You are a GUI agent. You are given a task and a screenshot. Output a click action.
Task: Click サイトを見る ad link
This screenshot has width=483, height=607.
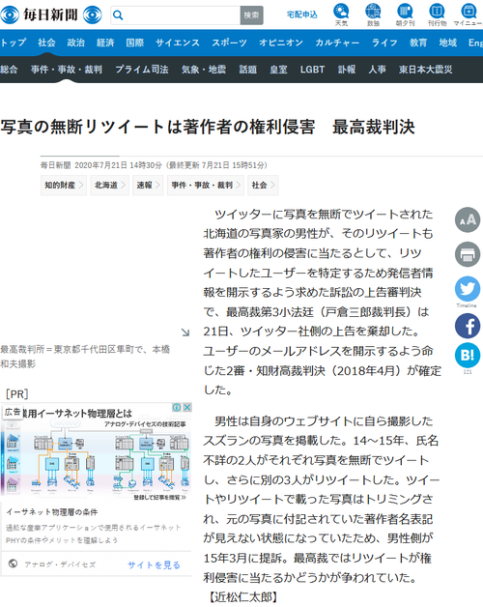(154, 564)
